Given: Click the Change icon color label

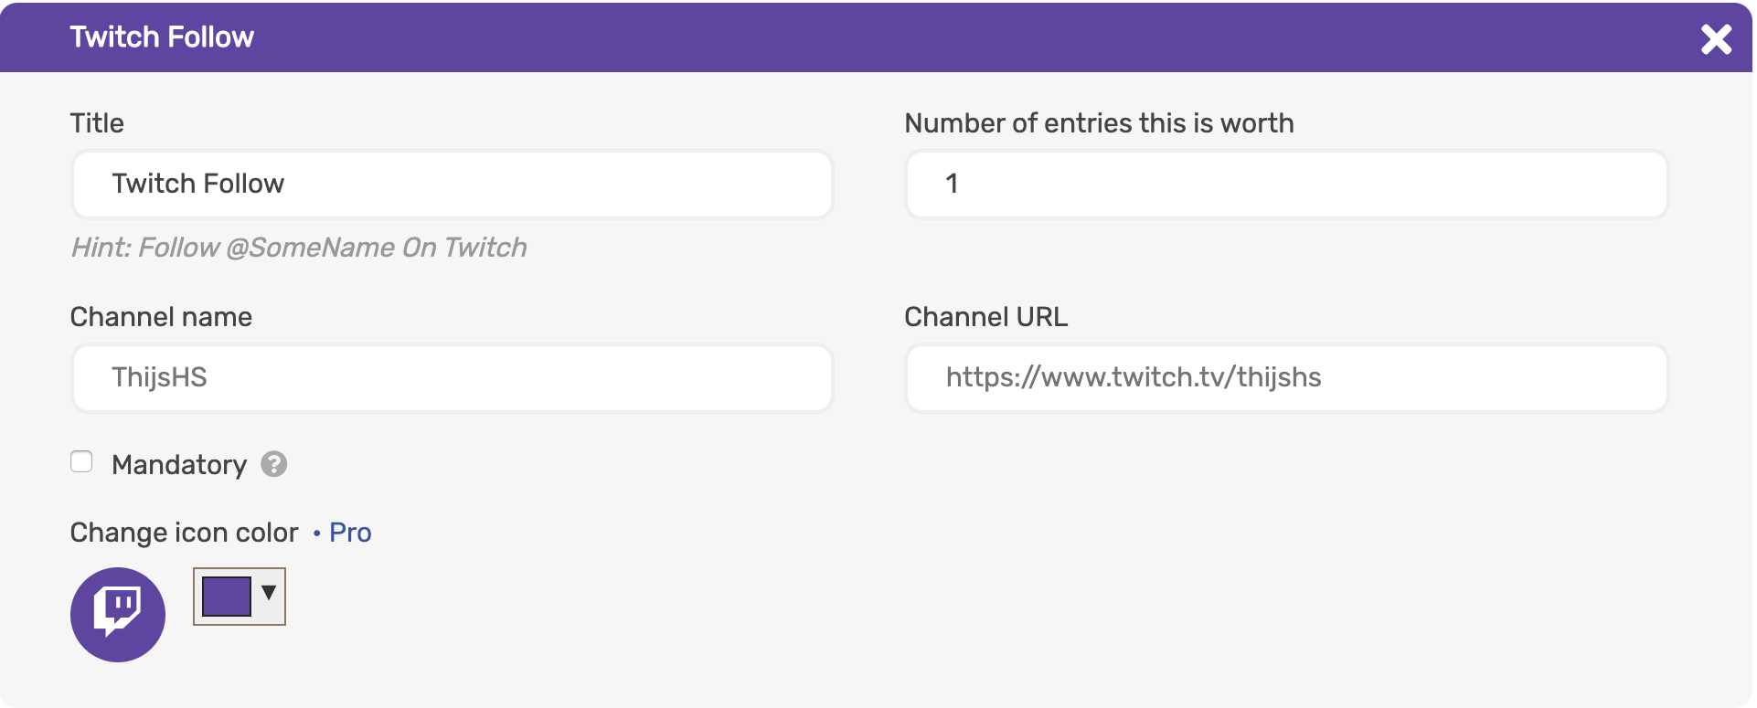Looking at the screenshot, I should (x=183, y=533).
